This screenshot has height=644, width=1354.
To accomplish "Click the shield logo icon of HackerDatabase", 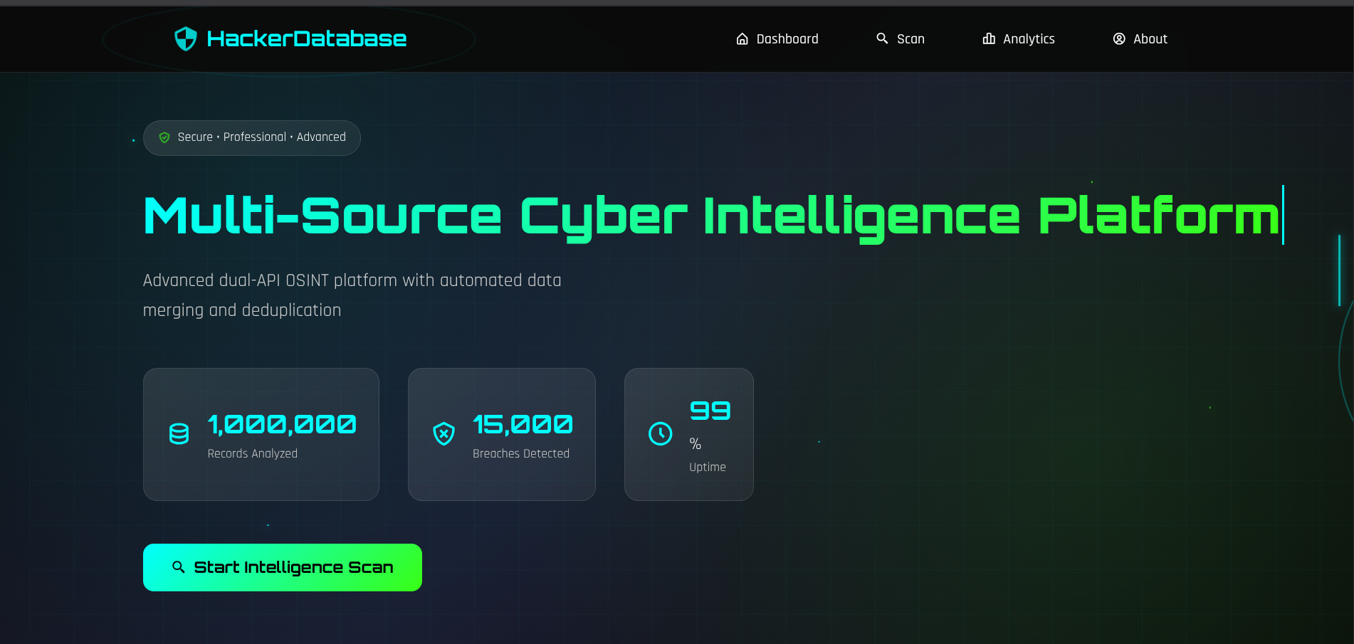I will pos(185,38).
